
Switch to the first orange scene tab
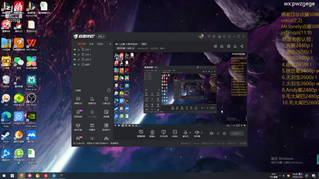pos(82,44)
